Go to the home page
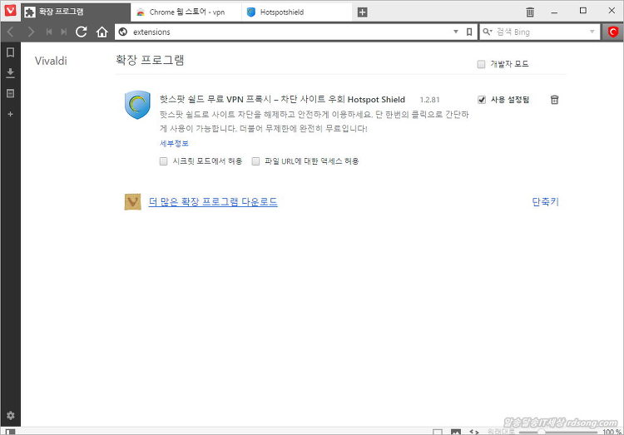624x435 pixels. (102, 32)
